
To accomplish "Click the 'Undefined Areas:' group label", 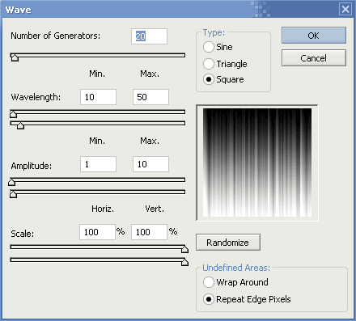I will (x=236, y=268).
